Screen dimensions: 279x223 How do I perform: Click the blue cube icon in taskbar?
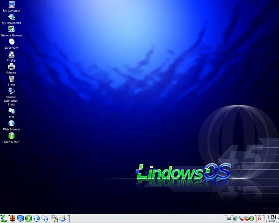coord(20,218)
